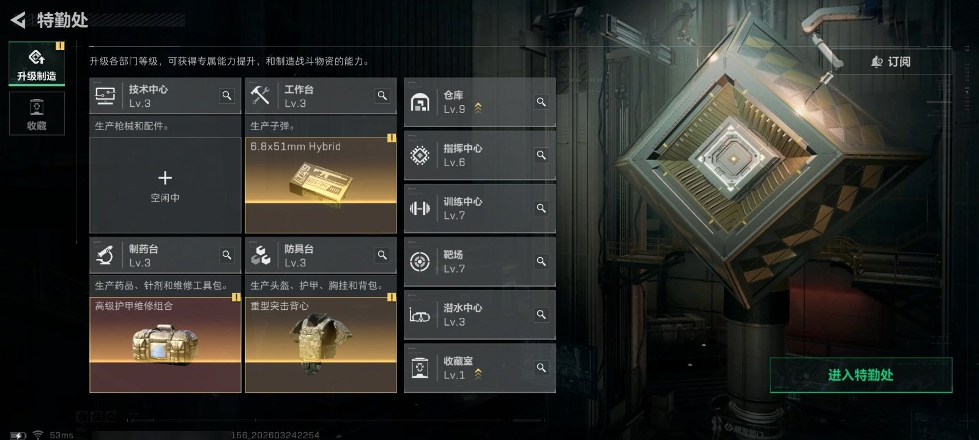Add production in idle 空闲中 slot

(165, 185)
